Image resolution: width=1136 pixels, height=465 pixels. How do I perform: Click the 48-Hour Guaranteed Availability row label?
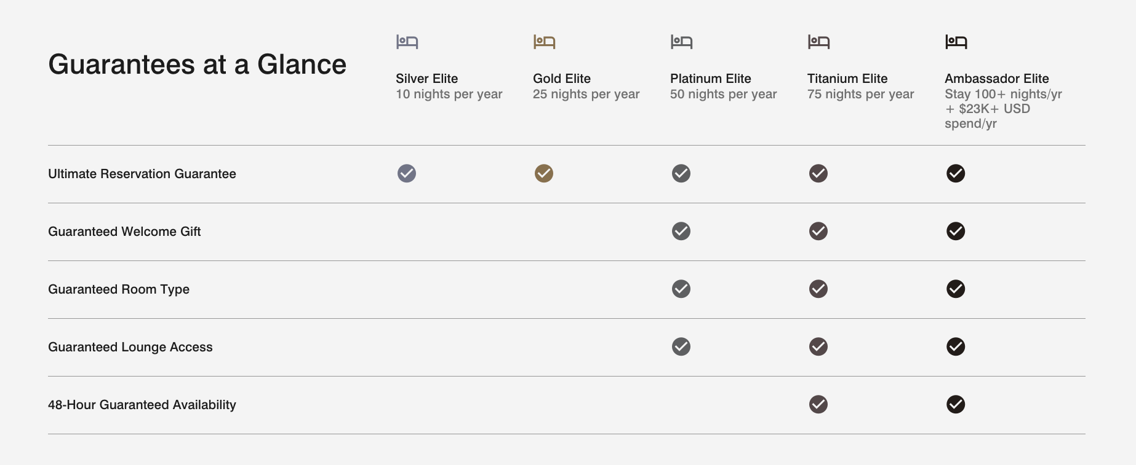click(x=142, y=405)
